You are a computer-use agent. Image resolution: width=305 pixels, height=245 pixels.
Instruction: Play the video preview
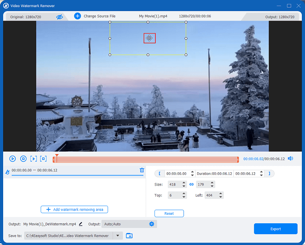point(12,159)
